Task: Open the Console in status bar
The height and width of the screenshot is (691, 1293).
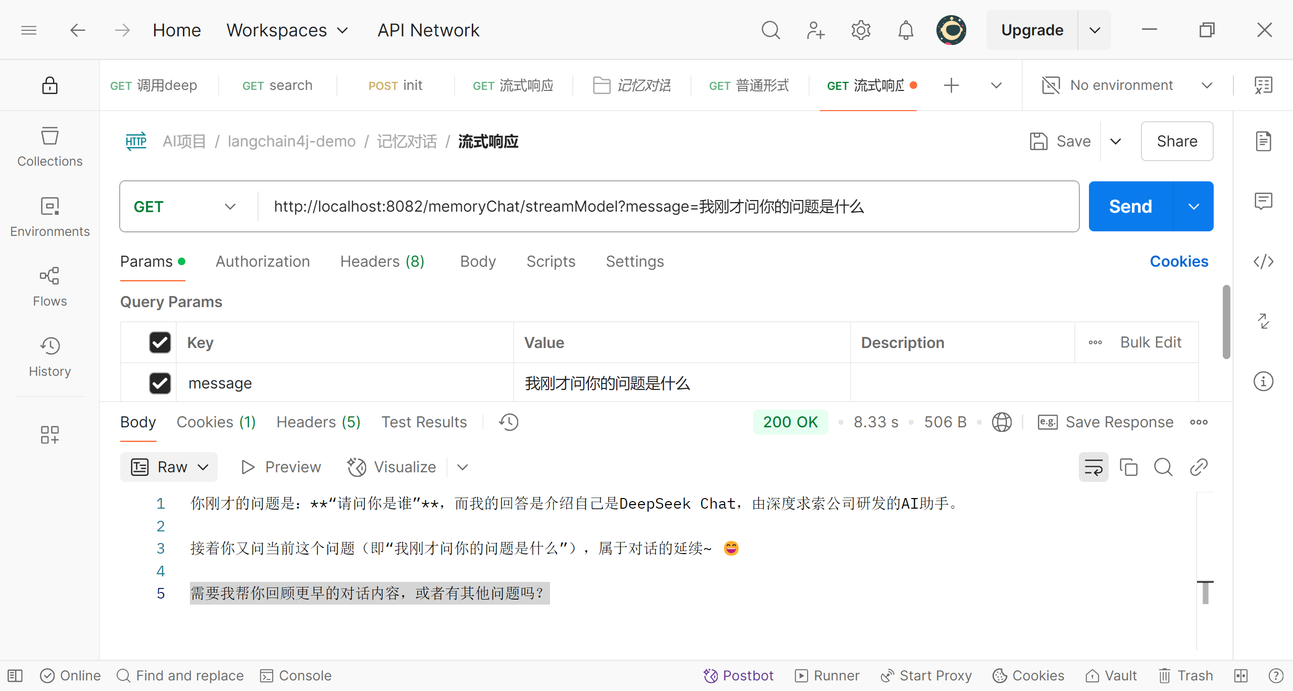Action: 295,676
